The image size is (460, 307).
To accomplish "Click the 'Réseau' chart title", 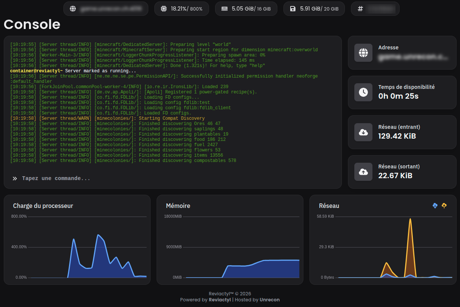I will tap(329, 206).
